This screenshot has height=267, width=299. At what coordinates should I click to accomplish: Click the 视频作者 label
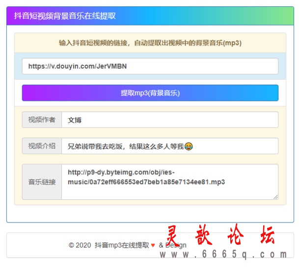pos(42,120)
